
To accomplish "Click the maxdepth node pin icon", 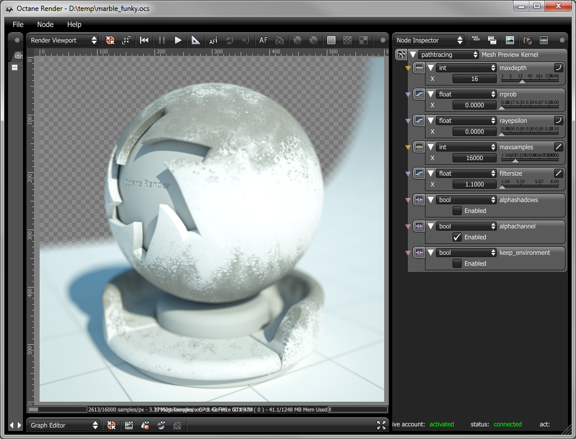I will (x=408, y=68).
